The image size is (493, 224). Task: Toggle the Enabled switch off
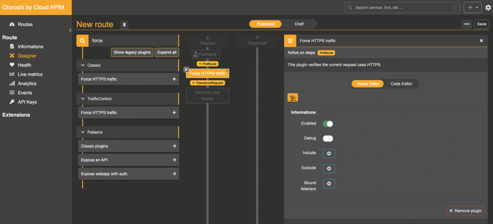pyautogui.click(x=328, y=124)
